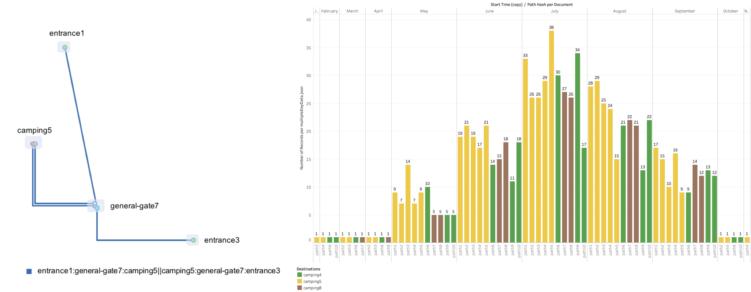Select the yellow May bar labeled 14
The image size is (751, 292).
408,203
